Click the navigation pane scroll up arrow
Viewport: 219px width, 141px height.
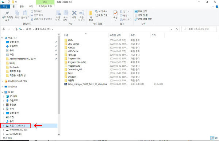click(x=59, y=35)
